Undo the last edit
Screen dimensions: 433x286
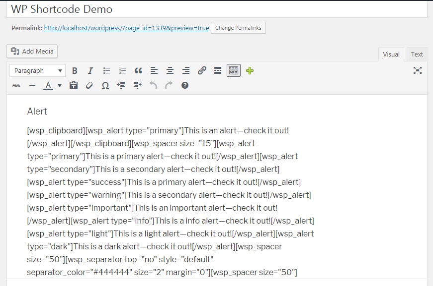(153, 85)
